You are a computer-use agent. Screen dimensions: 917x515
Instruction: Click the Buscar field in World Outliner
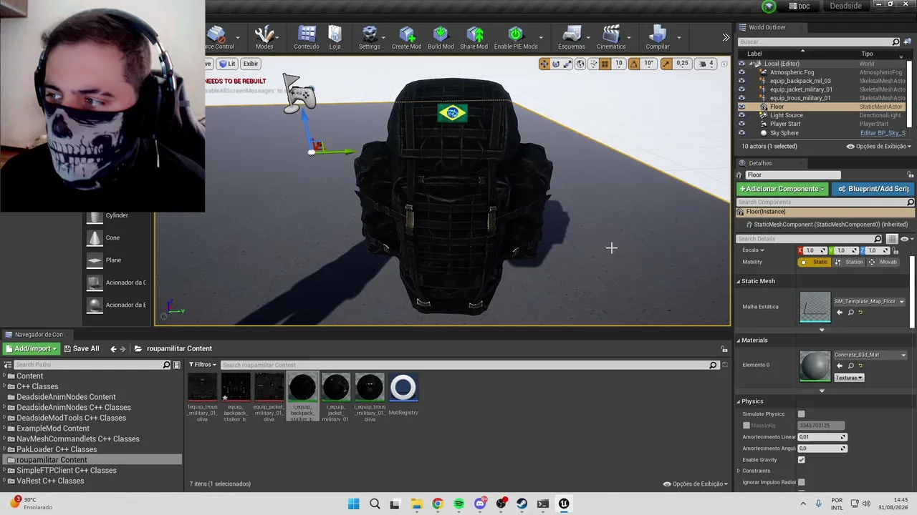[x=815, y=42]
